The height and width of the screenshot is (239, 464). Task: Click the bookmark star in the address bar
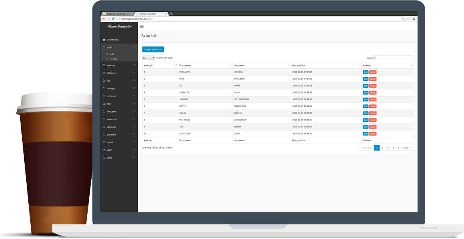pyautogui.click(x=403, y=19)
